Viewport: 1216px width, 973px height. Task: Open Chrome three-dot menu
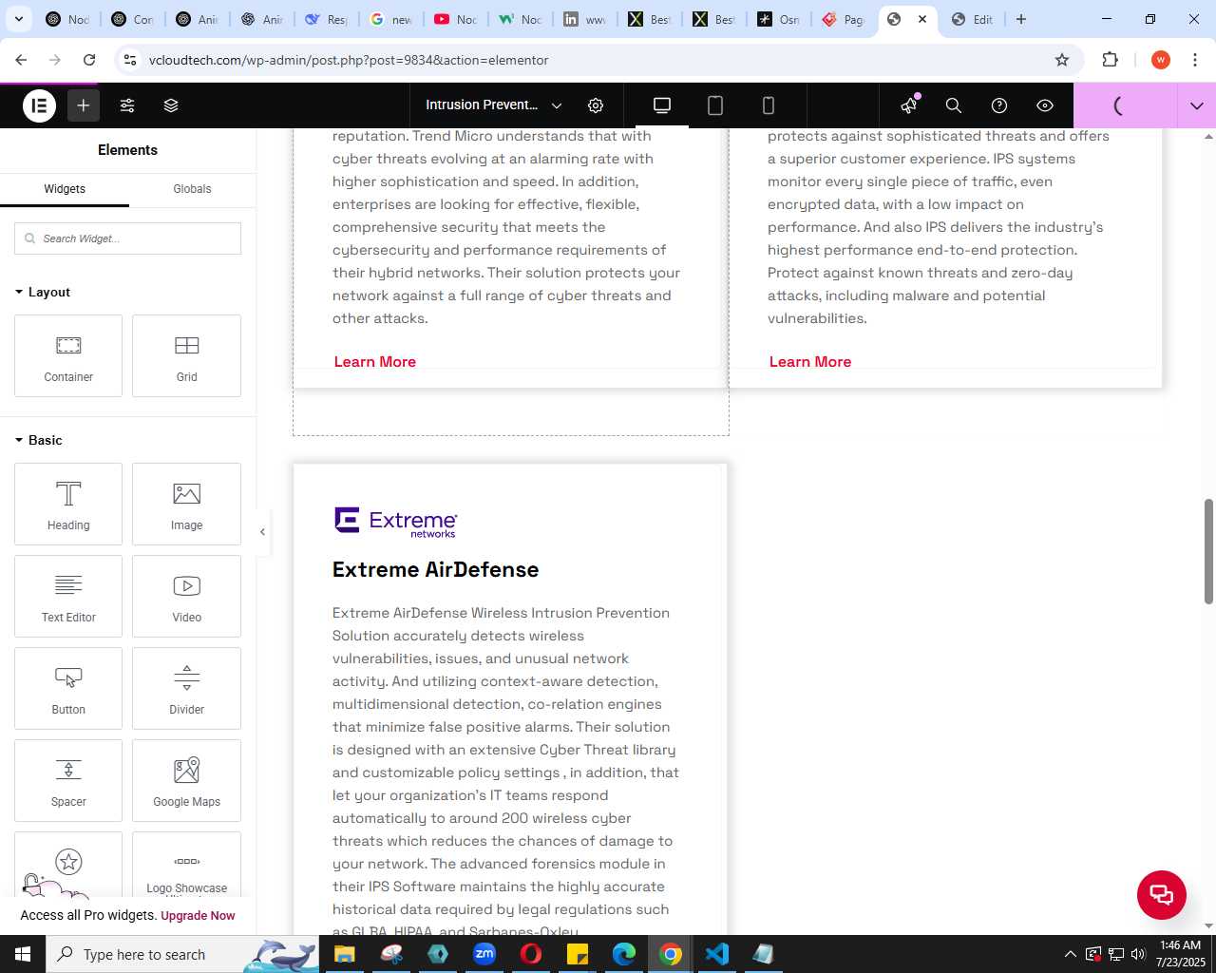(1195, 60)
